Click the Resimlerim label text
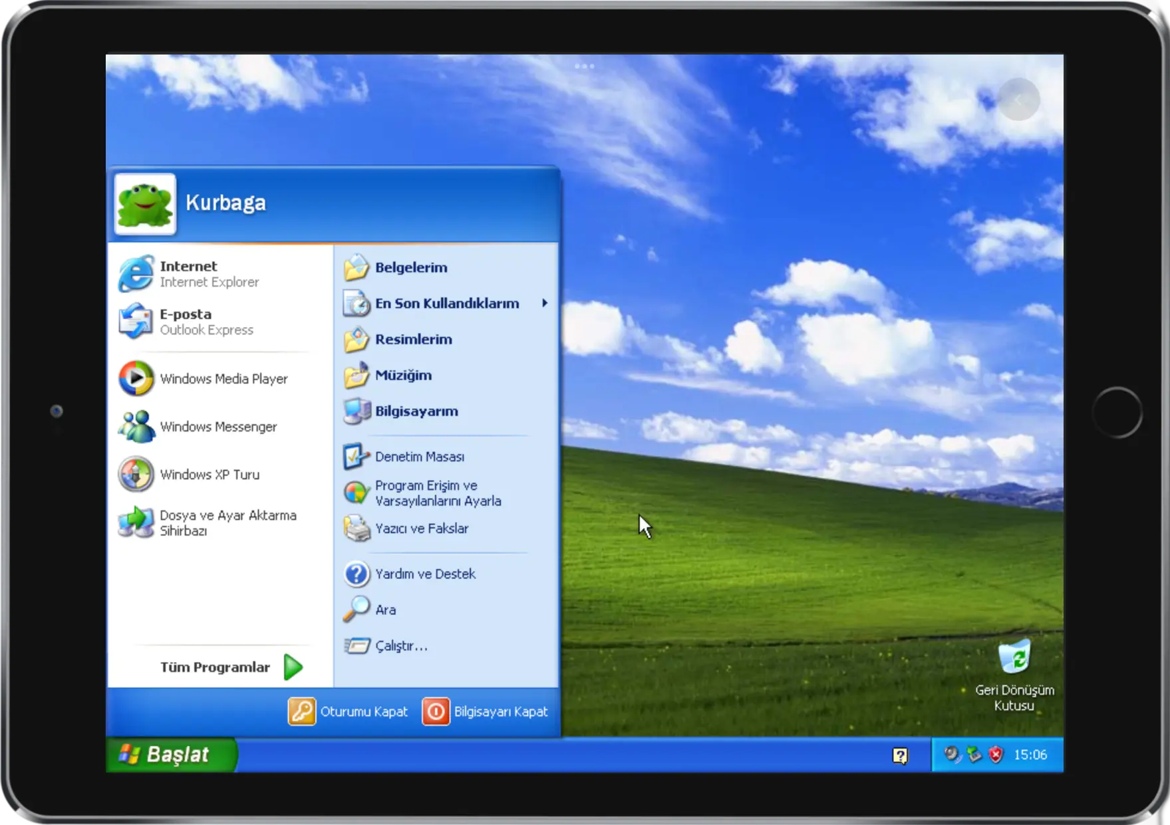 [x=414, y=339]
